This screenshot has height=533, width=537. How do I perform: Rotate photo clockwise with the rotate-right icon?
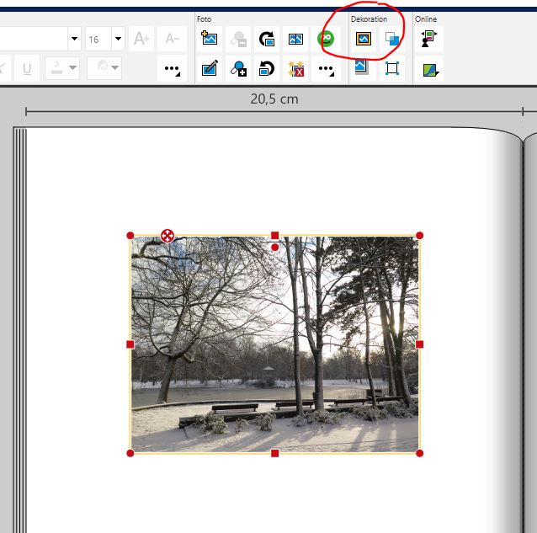[x=267, y=39]
